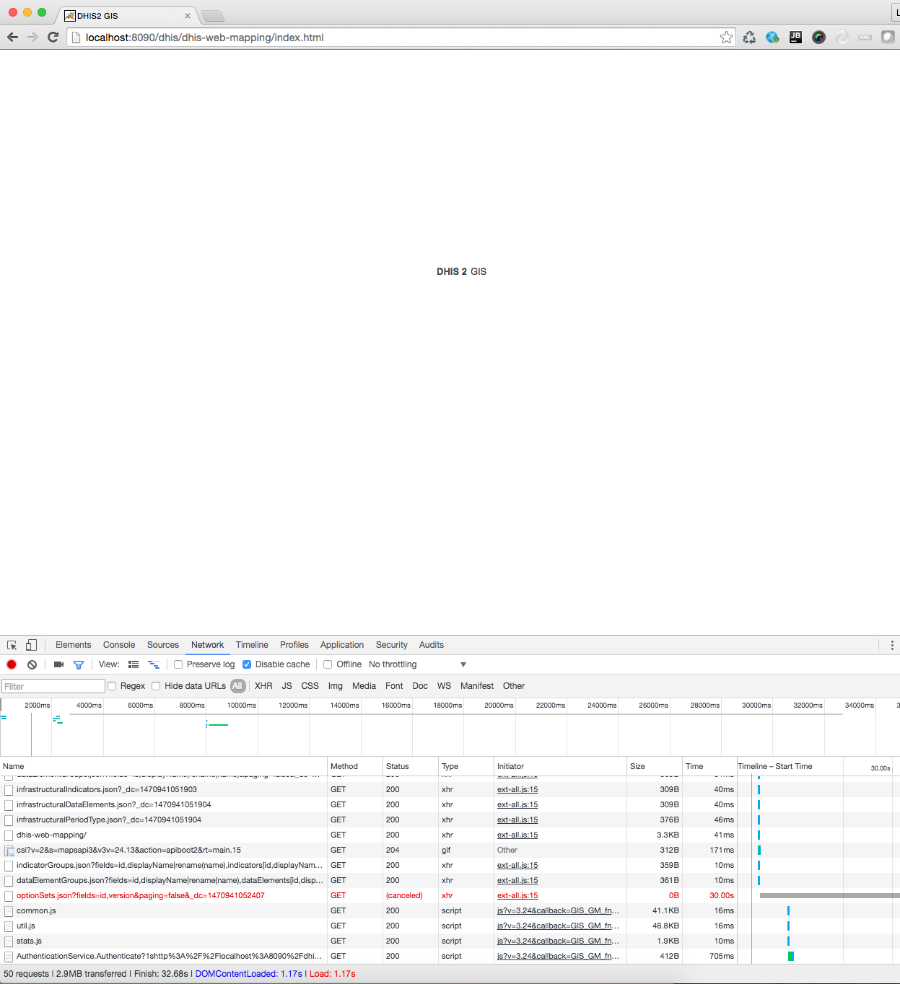
Task: Switch to the Console tab
Action: pos(119,645)
